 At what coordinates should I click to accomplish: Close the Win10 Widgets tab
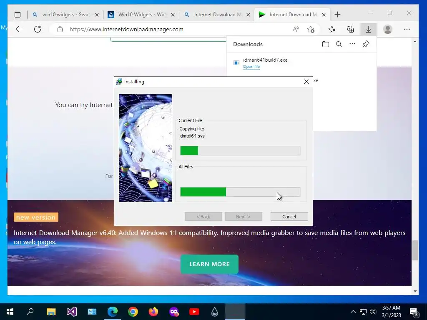tap(173, 15)
